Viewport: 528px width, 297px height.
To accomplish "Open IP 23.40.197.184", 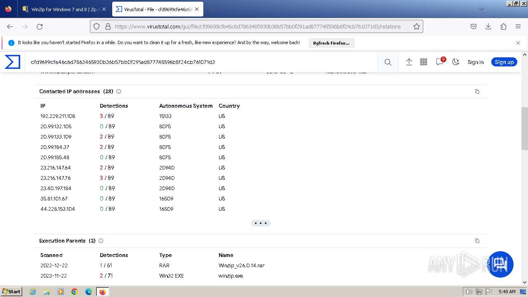I will [x=56, y=189].
